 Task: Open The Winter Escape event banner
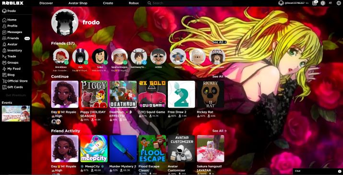pyautogui.click(x=16, y=113)
